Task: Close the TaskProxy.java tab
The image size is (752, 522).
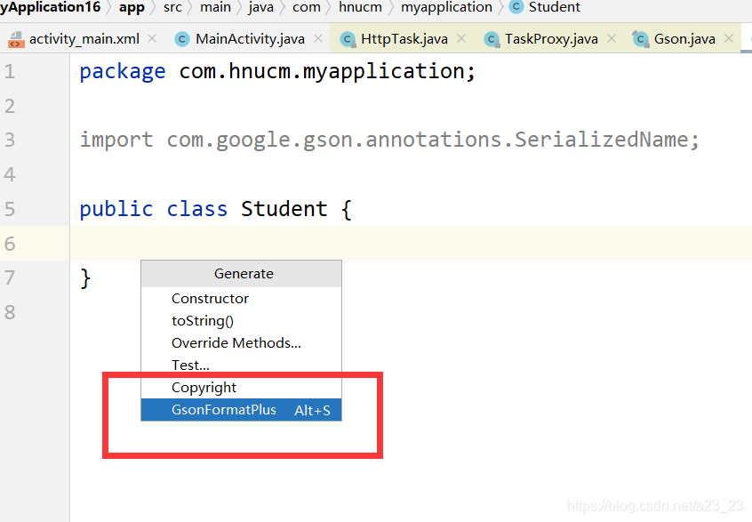Action: point(612,38)
